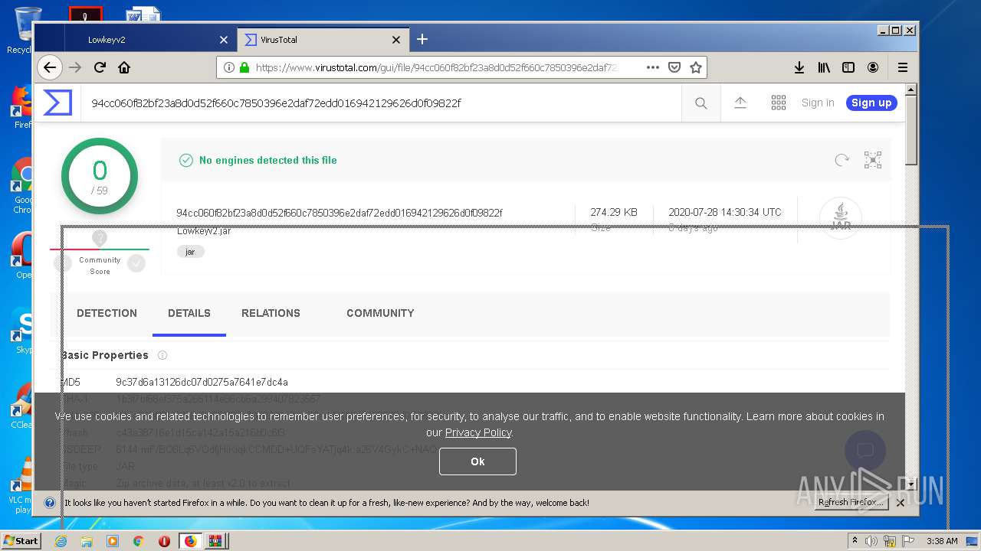This screenshot has height=551, width=981.
Task: Show hidden system tray icons arrow
Action: click(855, 541)
